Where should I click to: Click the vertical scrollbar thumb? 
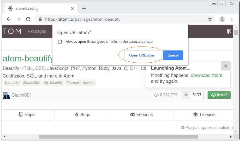click(x=236, y=33)
